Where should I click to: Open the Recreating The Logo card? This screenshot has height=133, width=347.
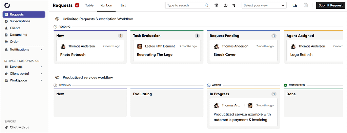[167, 51]
